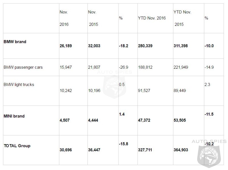Click the YTD Nov. 2016 column header
Image resolution: width=228 pixels, height=170 pixels.
pos(152,18)
